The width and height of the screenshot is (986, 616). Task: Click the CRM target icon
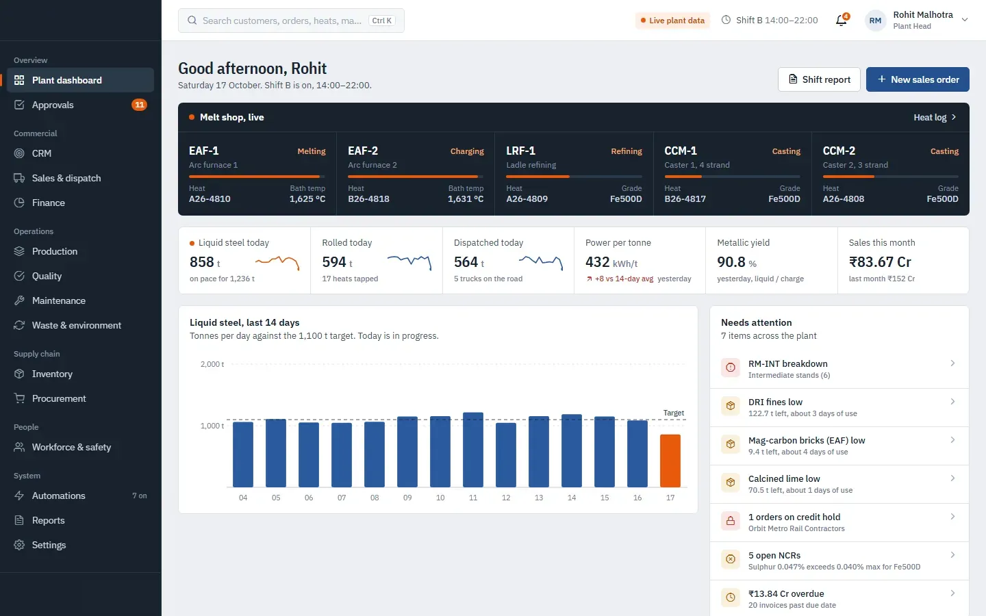click(x=19, y=153)
